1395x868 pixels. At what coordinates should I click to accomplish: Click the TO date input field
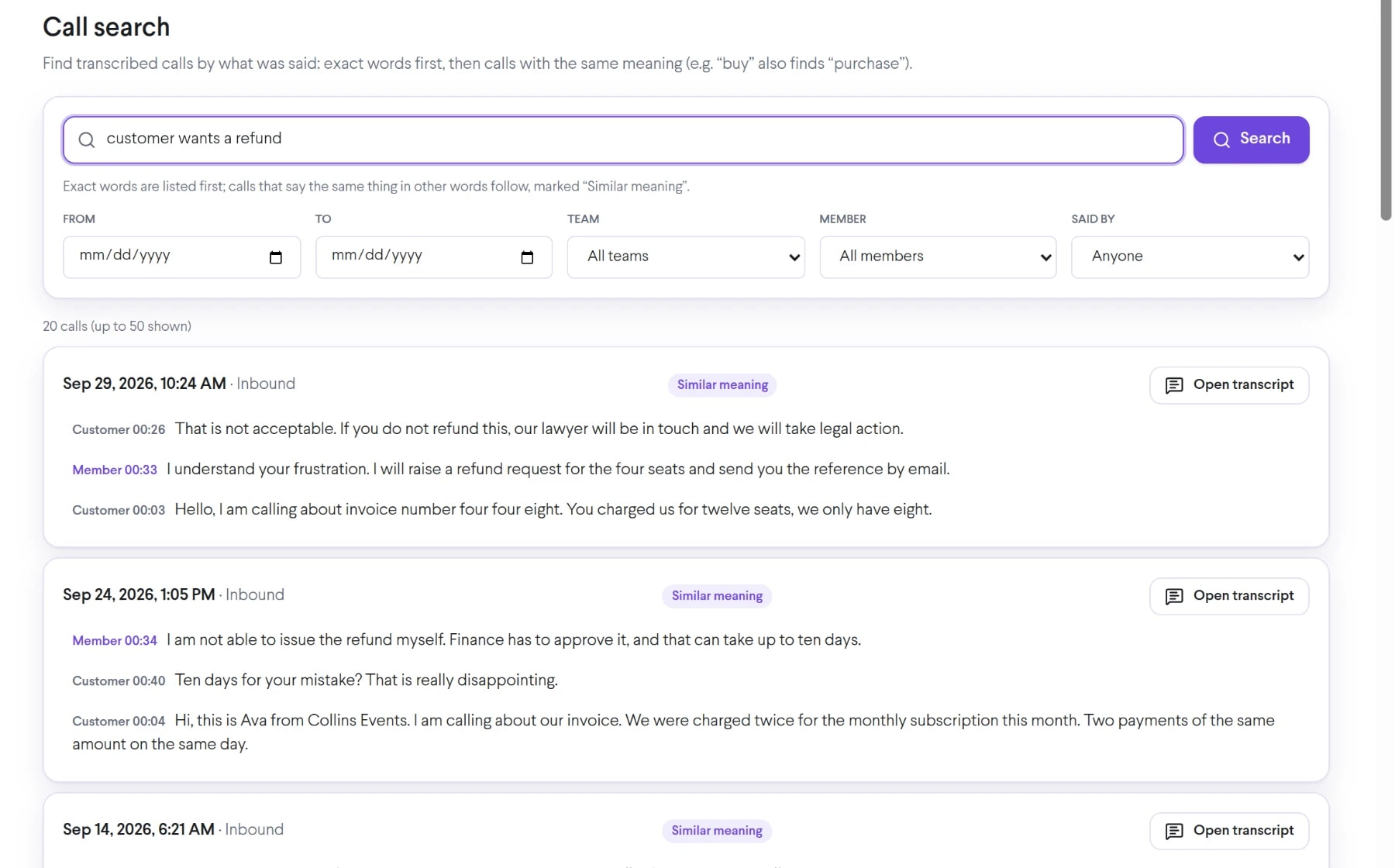point(433,257)
